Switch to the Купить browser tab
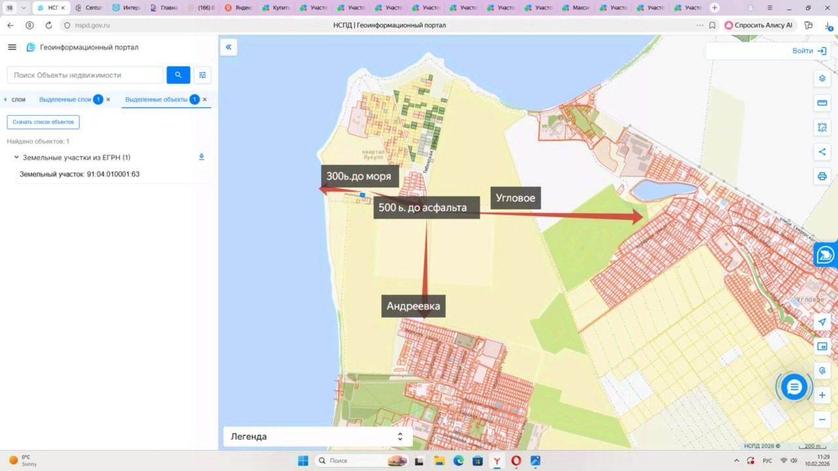Image resolution: width=838 pixels, height=471 pixels. [x=274, y=8]
